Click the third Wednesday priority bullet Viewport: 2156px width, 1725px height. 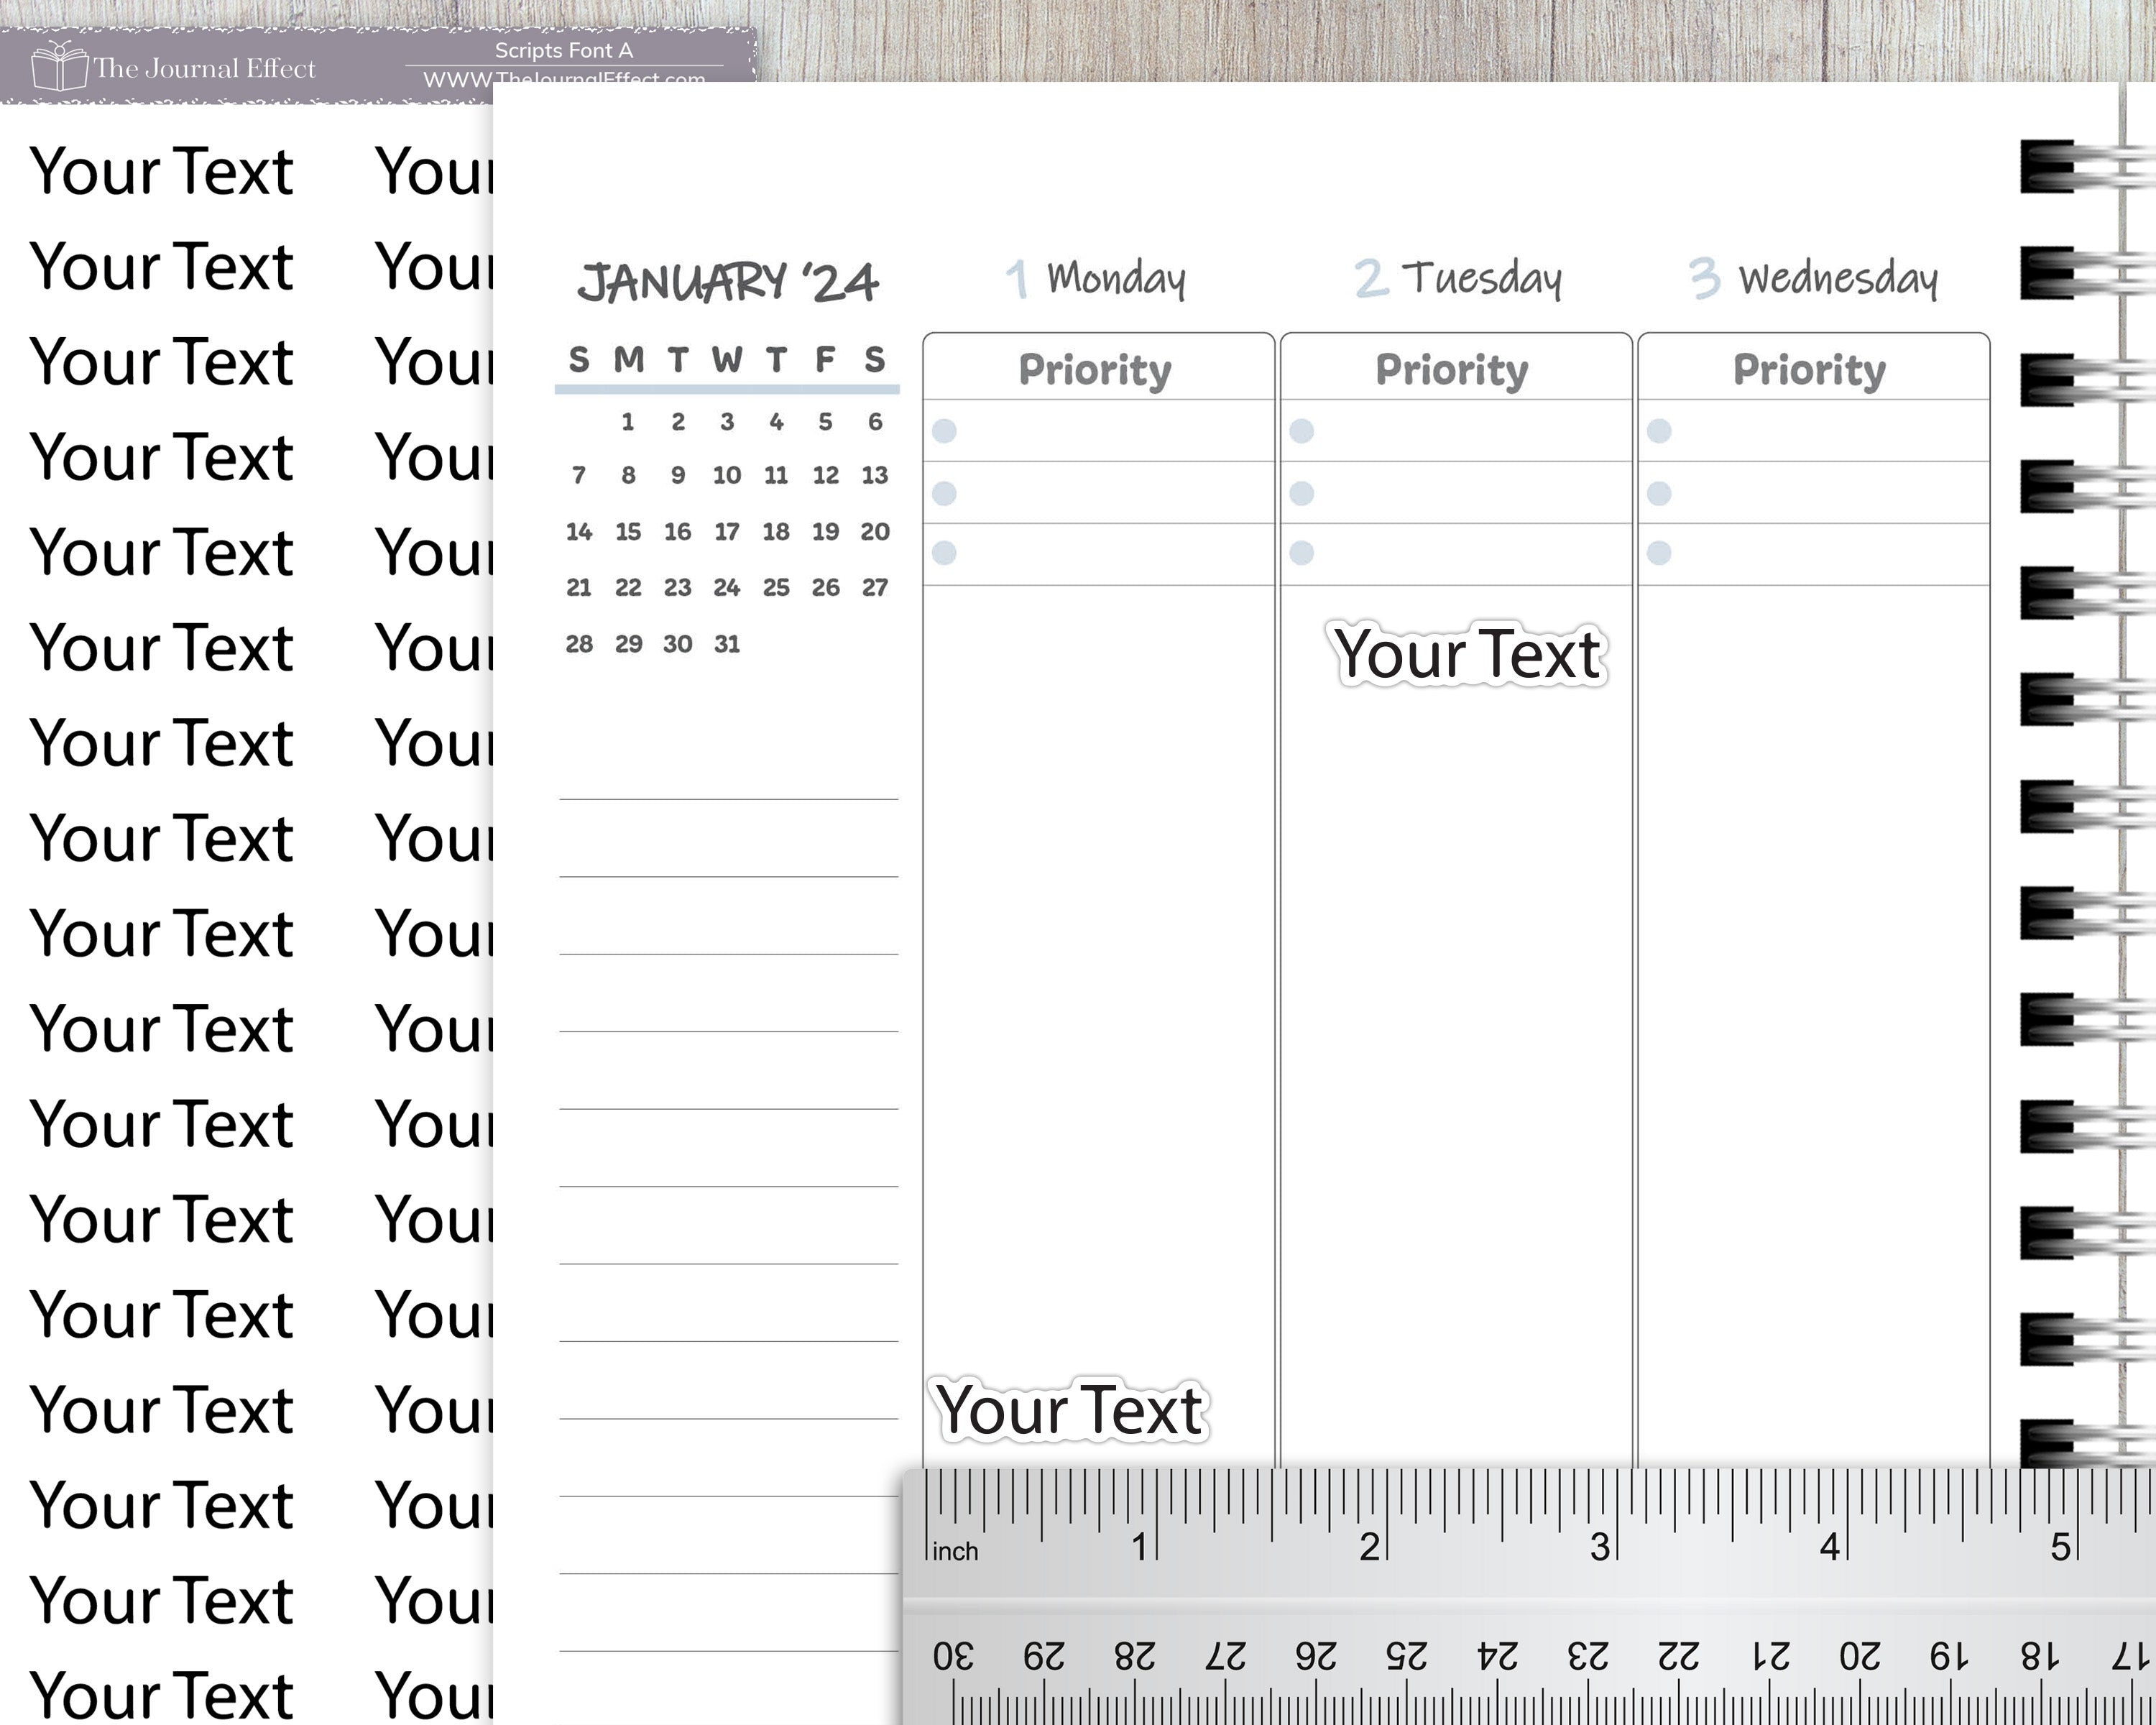click(1659, 553)
